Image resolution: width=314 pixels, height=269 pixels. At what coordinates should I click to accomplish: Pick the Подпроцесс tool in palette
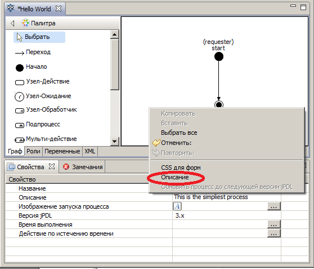point(38,125)
